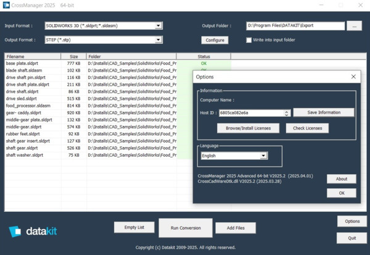Click Save Information button

click(x=324, y=112)
